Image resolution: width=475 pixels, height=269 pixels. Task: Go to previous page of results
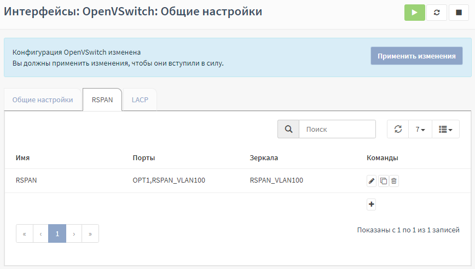point(40,233)
